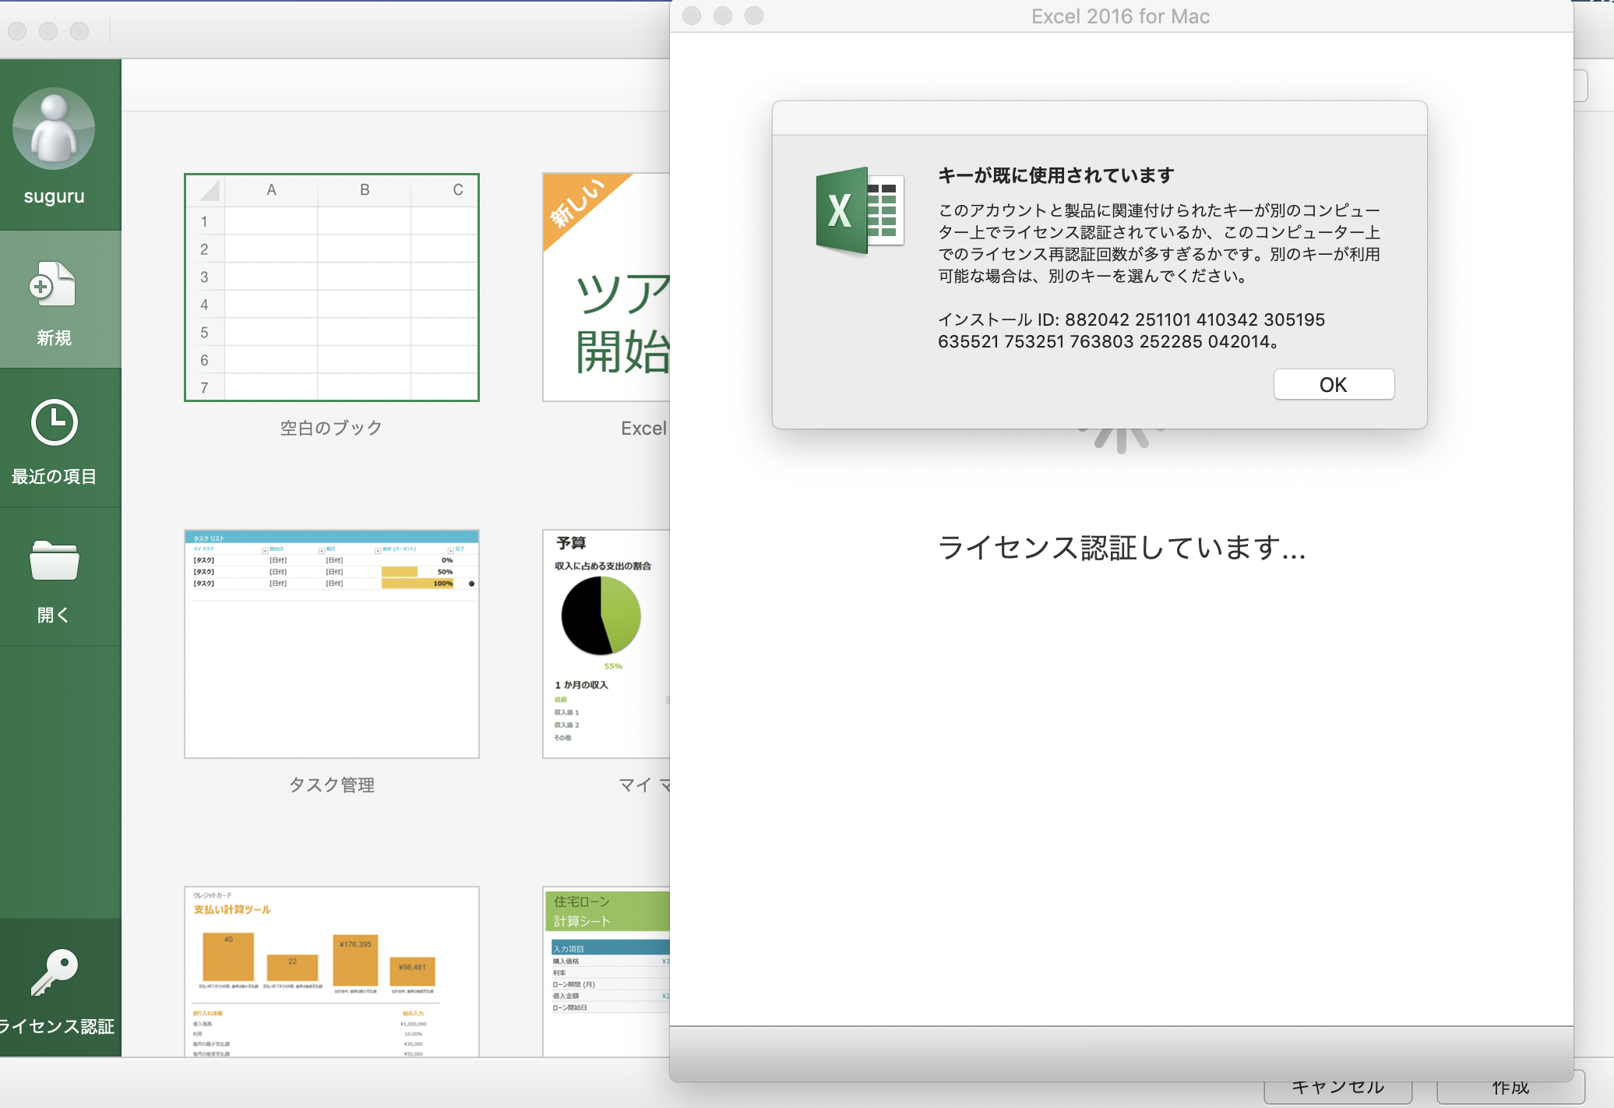Open the 最近の項目 clock icon
1614x1108 pixels.
pos(54,423)
